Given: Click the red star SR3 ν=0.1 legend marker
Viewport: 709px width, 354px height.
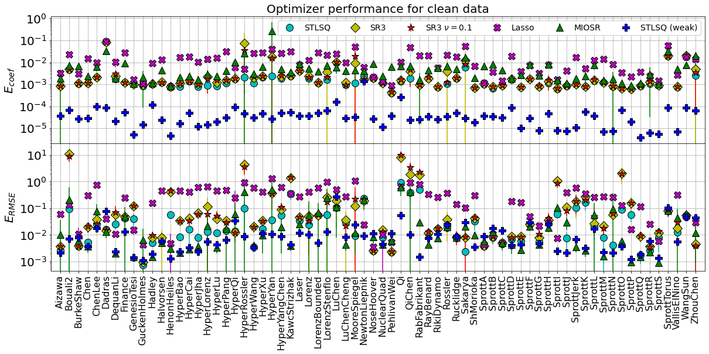Looking at the screenshot, I should coord(410,28).
